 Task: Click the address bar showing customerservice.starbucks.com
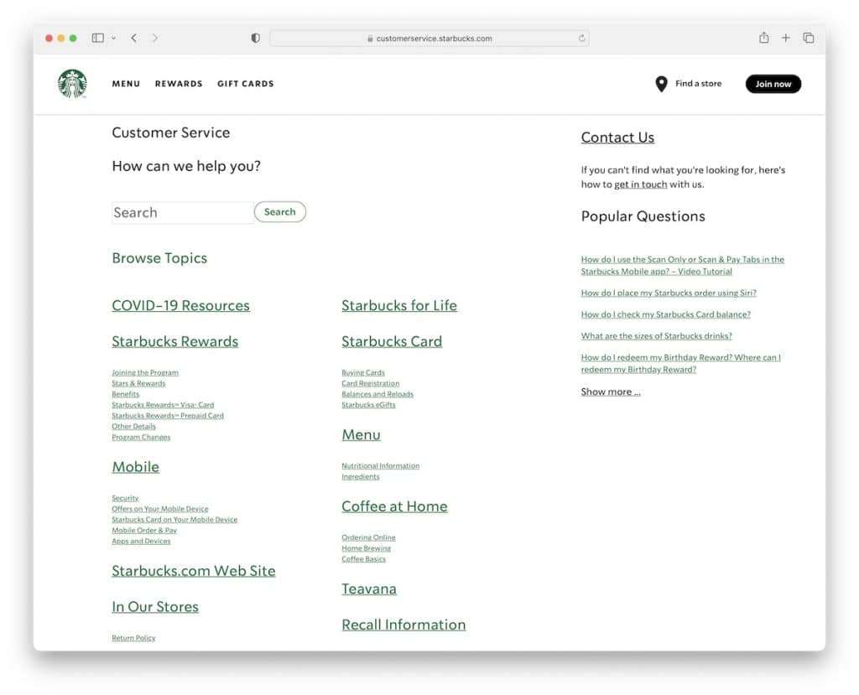[429, 39]
